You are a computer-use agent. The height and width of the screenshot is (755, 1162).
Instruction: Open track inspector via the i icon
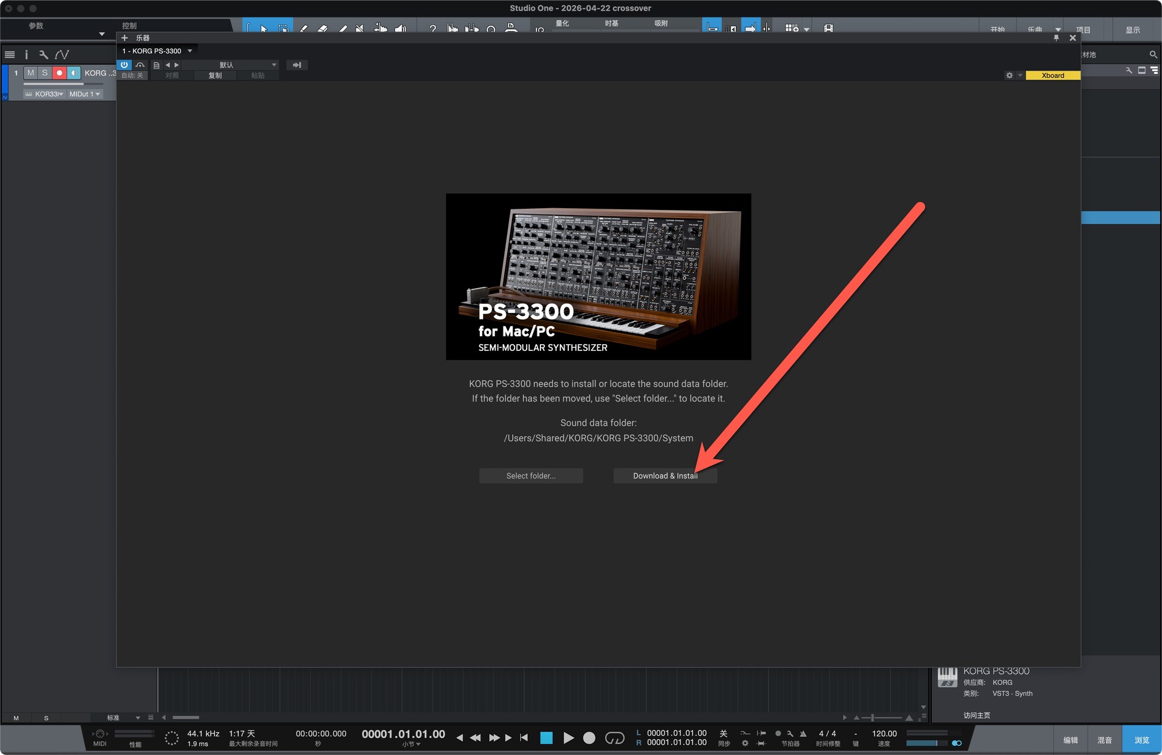point(26,54)
